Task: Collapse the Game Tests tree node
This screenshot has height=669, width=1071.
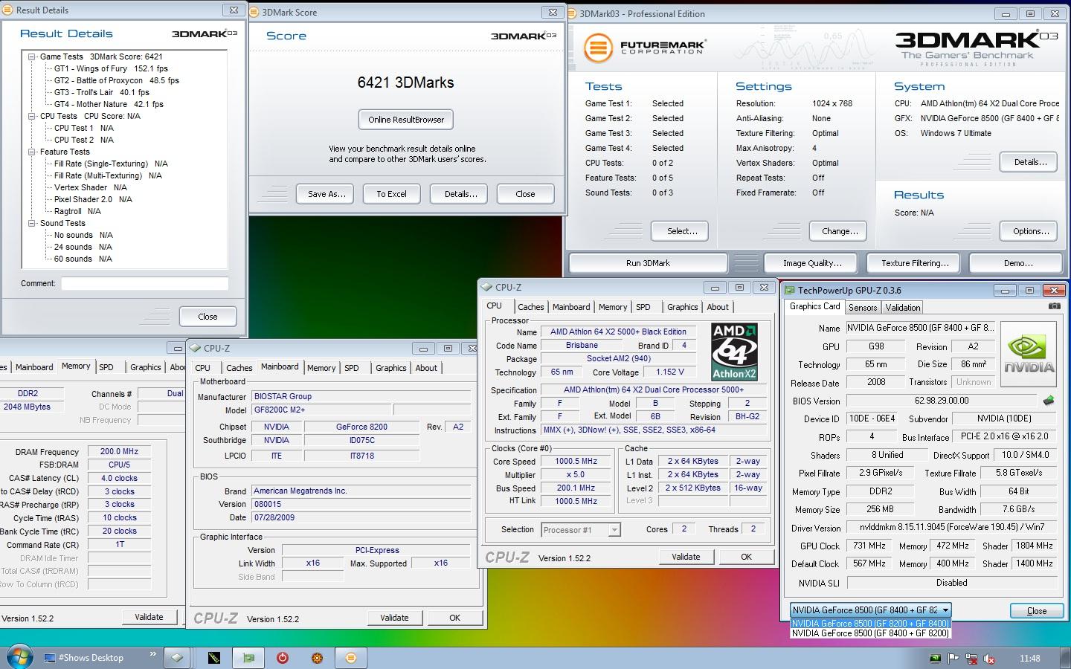Action: 32,56
